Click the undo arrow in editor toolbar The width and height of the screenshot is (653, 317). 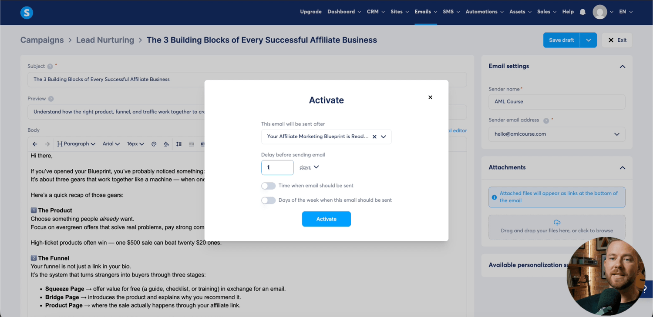point(35,144)
